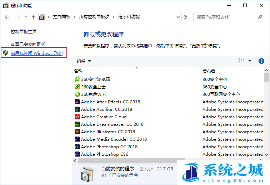Sort by 名称 column header
The image size is (270, 185).
pos(78,71)
